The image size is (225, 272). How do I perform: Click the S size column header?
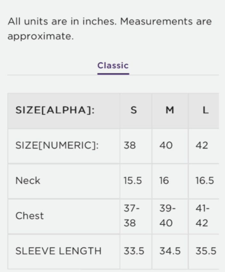(134, 110)
